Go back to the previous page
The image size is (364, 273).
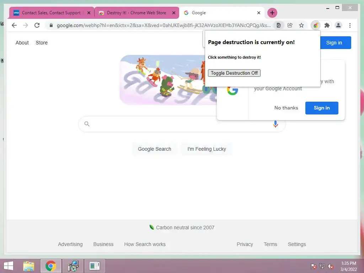click(x=14, y=25)
